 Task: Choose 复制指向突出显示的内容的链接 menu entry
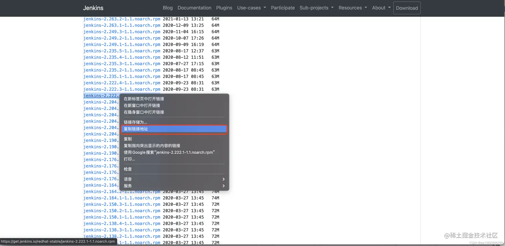[174, 146]
